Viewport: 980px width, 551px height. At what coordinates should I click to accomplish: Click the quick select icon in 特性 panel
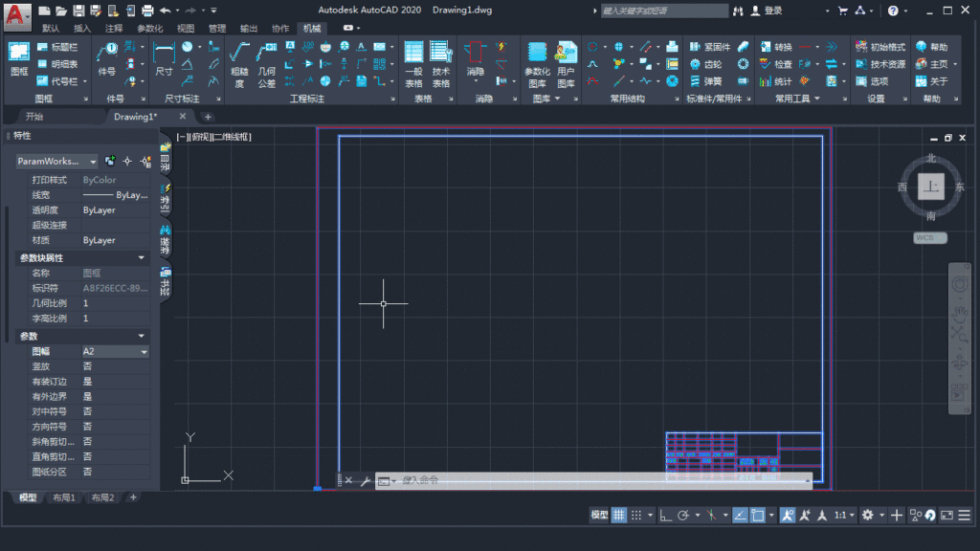pos(145,161)
